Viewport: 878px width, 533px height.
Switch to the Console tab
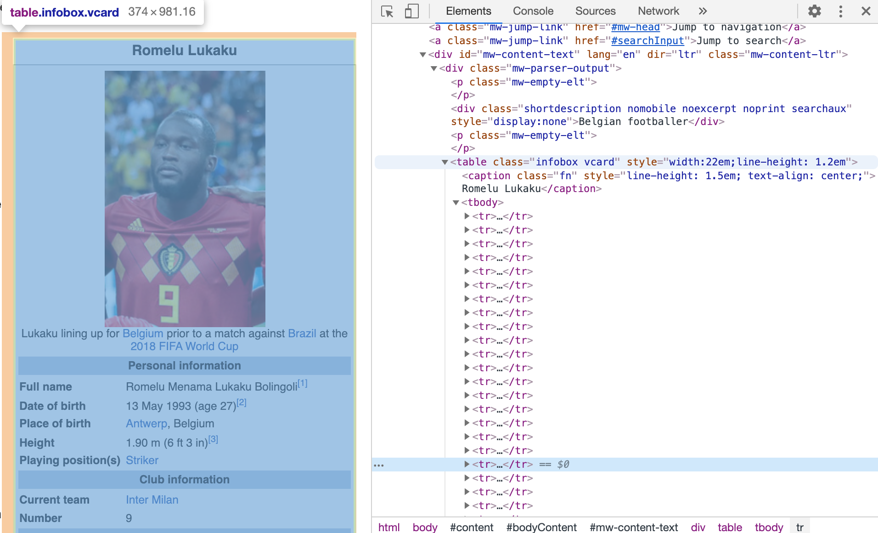click(x=533, y=11)
